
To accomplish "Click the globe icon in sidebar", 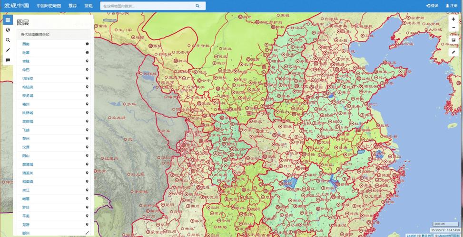I will tap(8, 30).
